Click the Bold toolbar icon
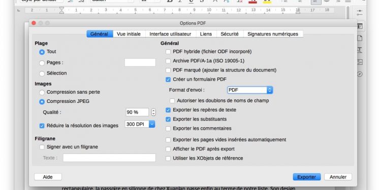The width and height of the screenshot is (381, 190). click(170, 1)
